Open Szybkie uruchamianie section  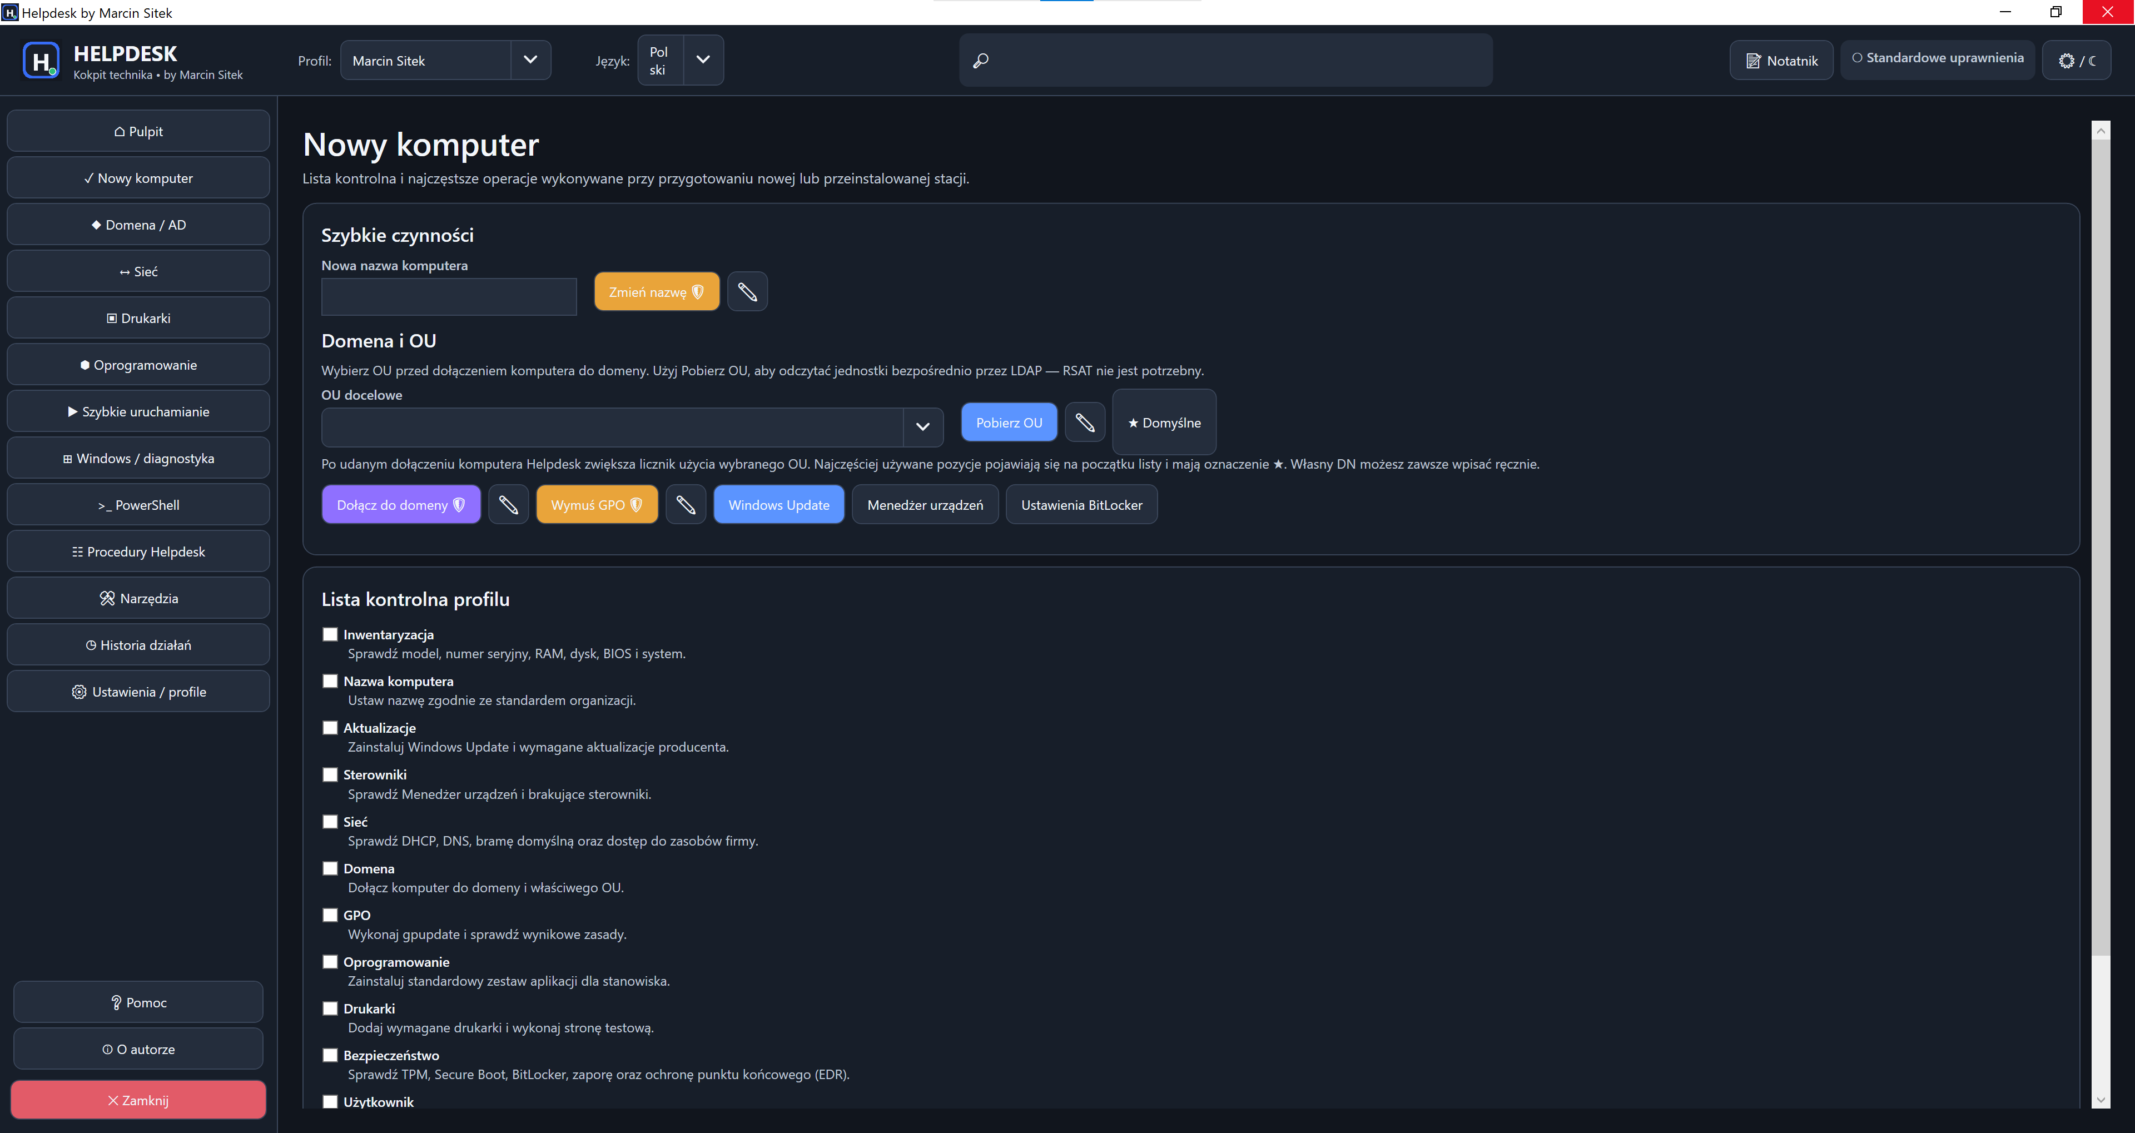click(x=138, y=411)
